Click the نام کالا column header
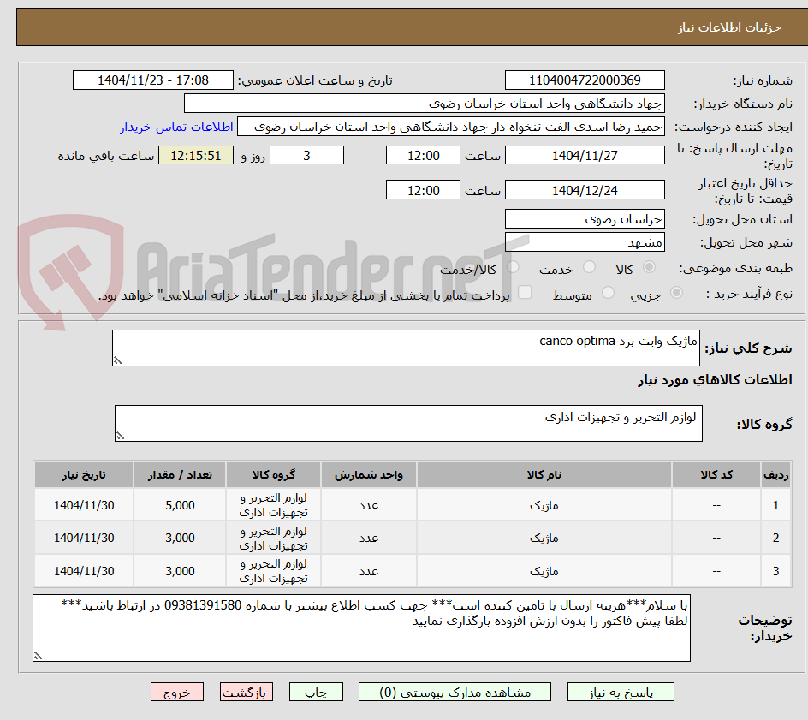The width and height of the screenshot is (808, 720). pos(544,474)
